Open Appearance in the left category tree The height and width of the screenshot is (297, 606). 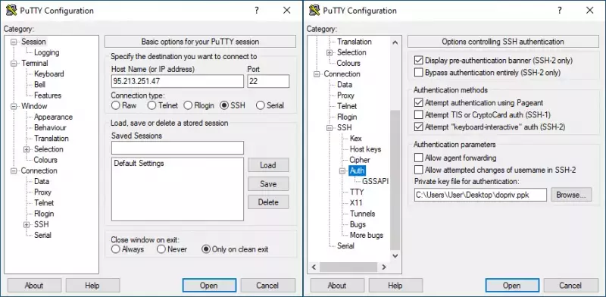coord(53,117)
